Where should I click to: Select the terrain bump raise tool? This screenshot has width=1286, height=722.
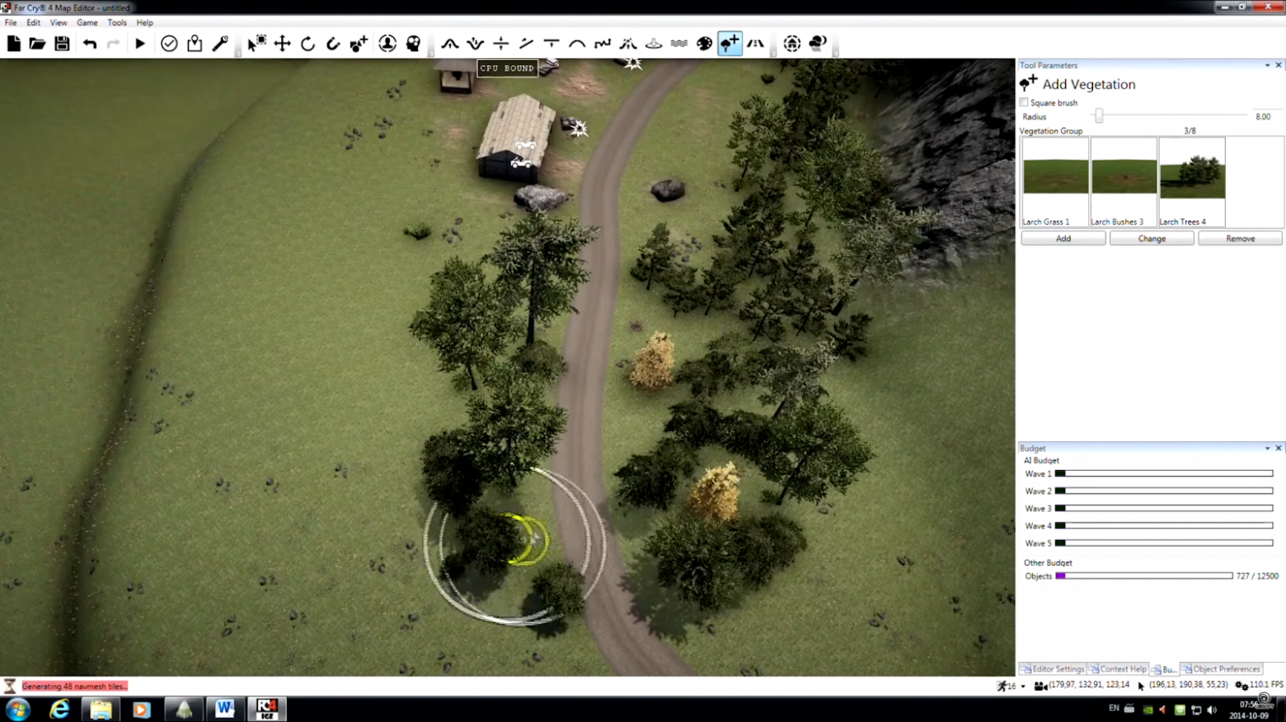[x=450, y=44]
